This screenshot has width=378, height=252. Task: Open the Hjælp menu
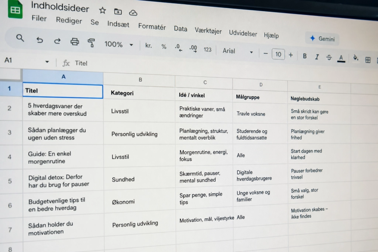pos(271,35)
